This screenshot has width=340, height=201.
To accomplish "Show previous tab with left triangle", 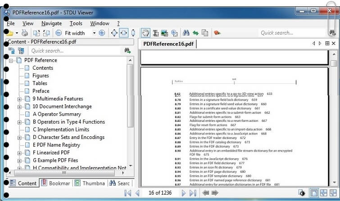I will pyautogui.click(x=313, y=43).
